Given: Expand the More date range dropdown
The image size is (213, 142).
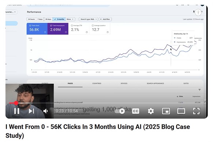Looking at the screenshot, I should point(70,19).
